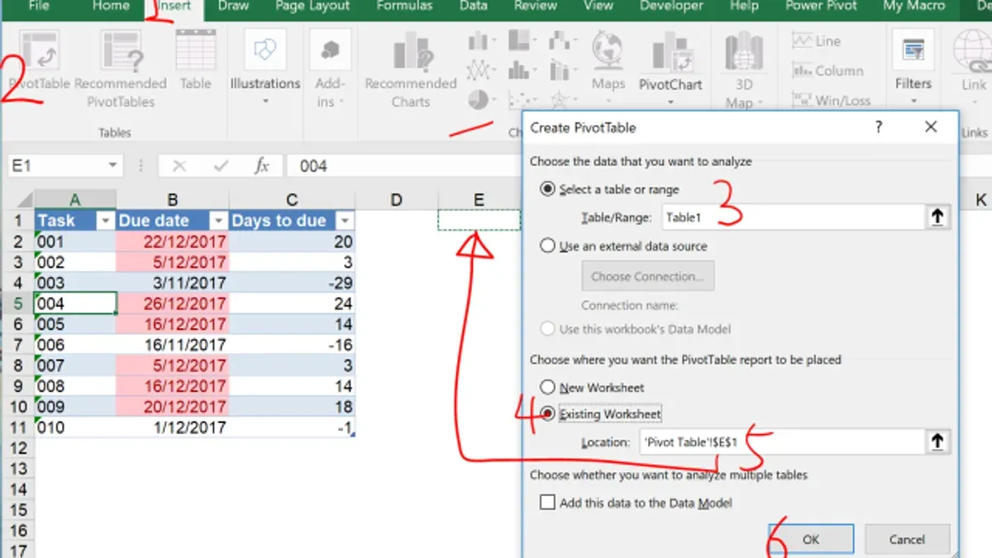The height and width of the screenshot is (558, 992).
Task: Click the Location range selector arrow
Action: tap(937, 442)
